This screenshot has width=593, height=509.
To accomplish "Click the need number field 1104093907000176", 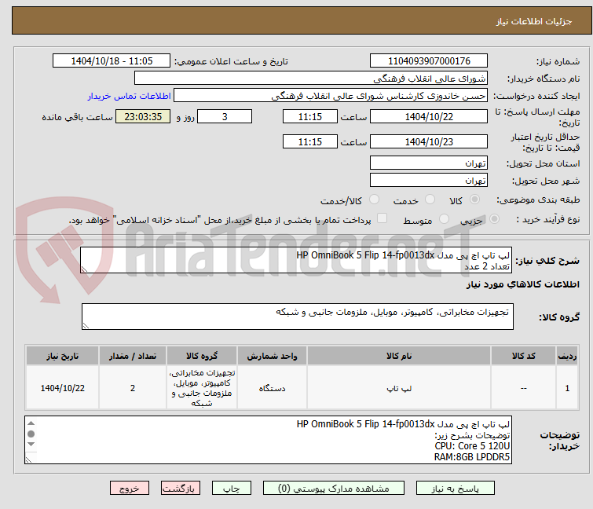I will click(429, 61).
